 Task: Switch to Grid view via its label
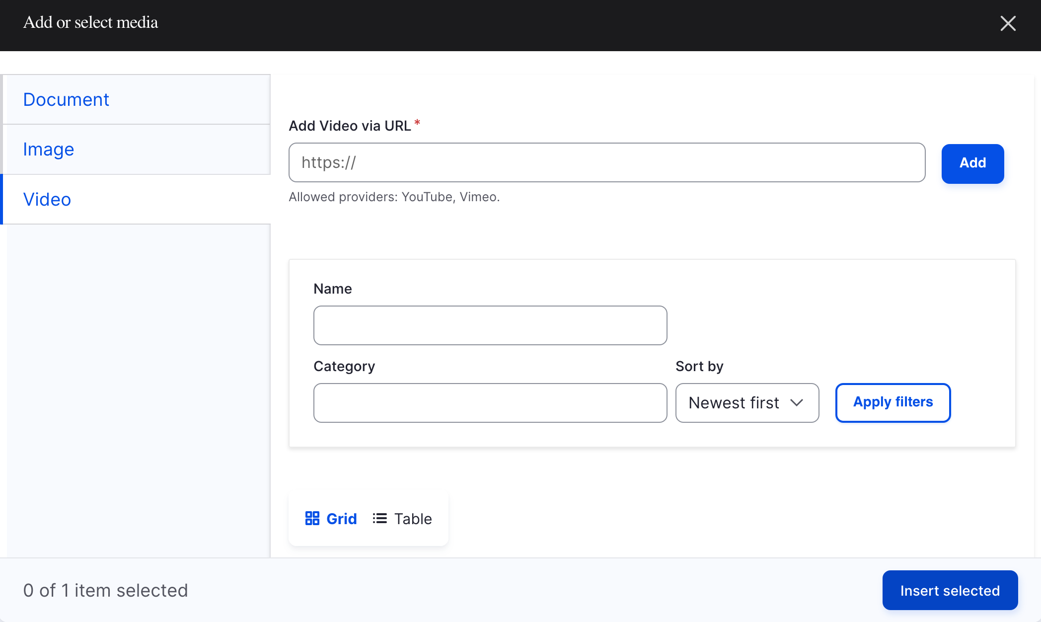click(x=342, y=519)
